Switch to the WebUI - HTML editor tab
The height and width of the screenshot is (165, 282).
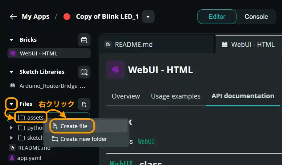point(249,44)
